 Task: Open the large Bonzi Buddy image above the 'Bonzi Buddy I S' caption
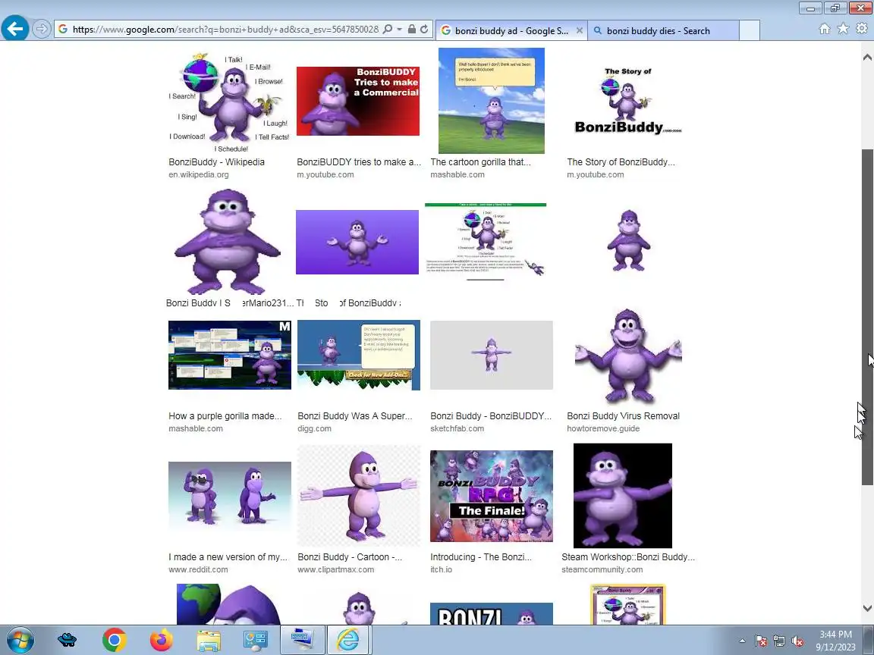tap(228, 242)
